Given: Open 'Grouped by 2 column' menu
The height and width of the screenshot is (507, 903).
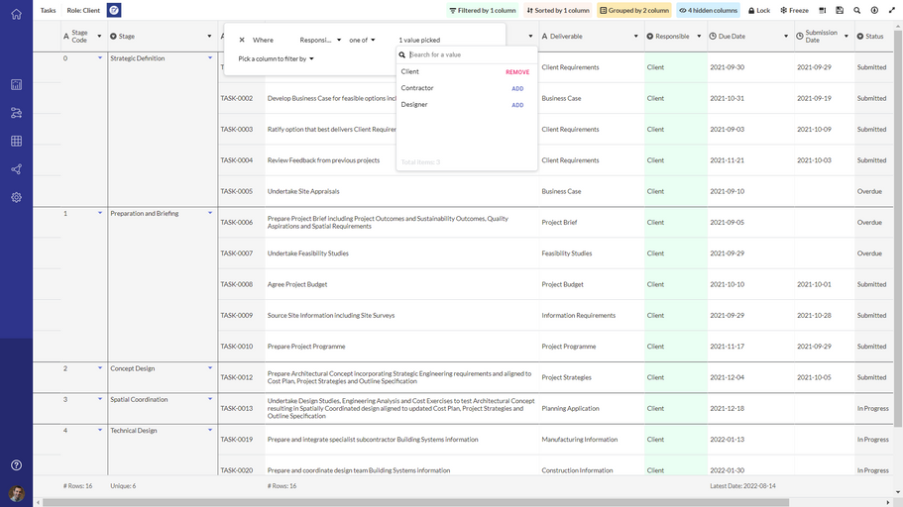Looking at the screenshot, I should 634,10.
